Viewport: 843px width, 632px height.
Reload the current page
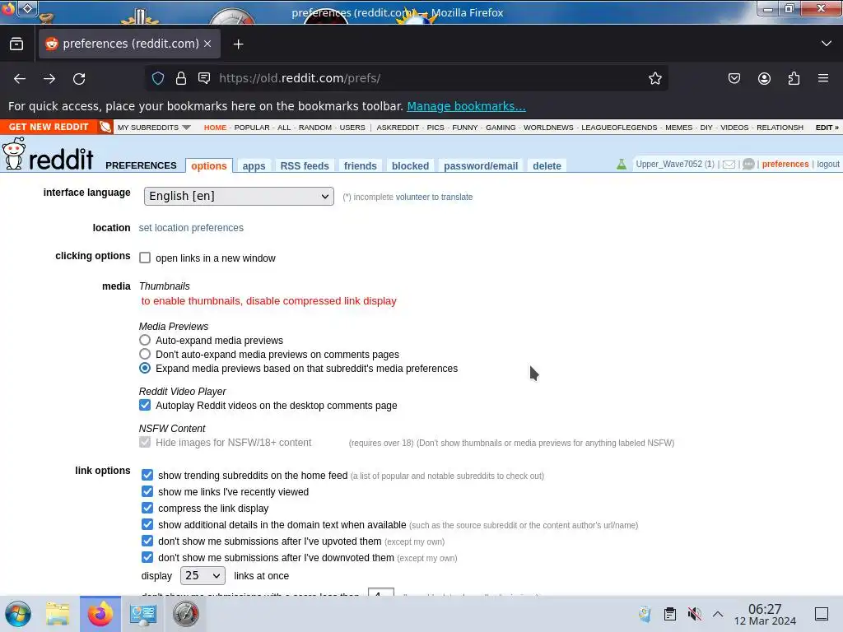tap(79, 78)
